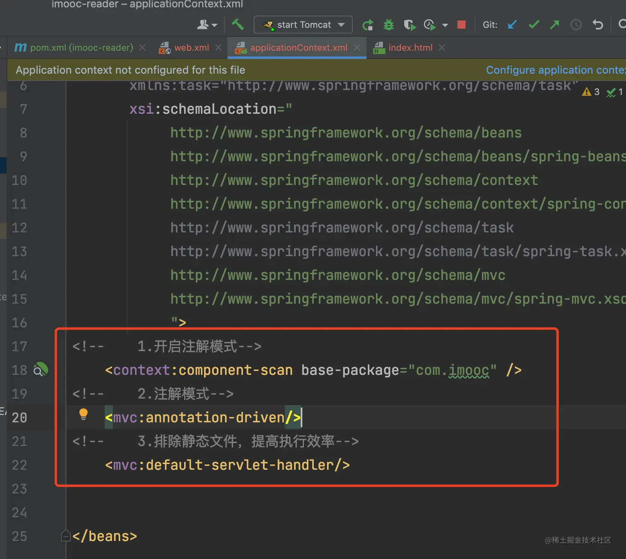
Task: Expand the profiler options arrow
Action: click(445, 25)
